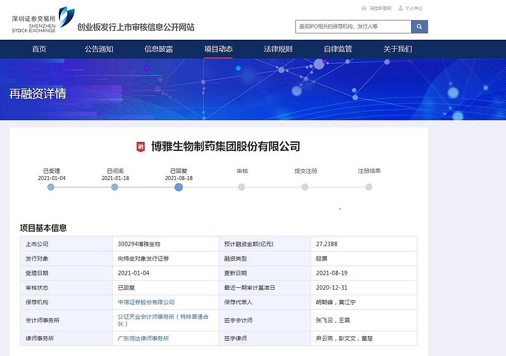Click the 提交注册 timeline dot
This screenshot has height=356, width=506.
click(x=305, y=187)
